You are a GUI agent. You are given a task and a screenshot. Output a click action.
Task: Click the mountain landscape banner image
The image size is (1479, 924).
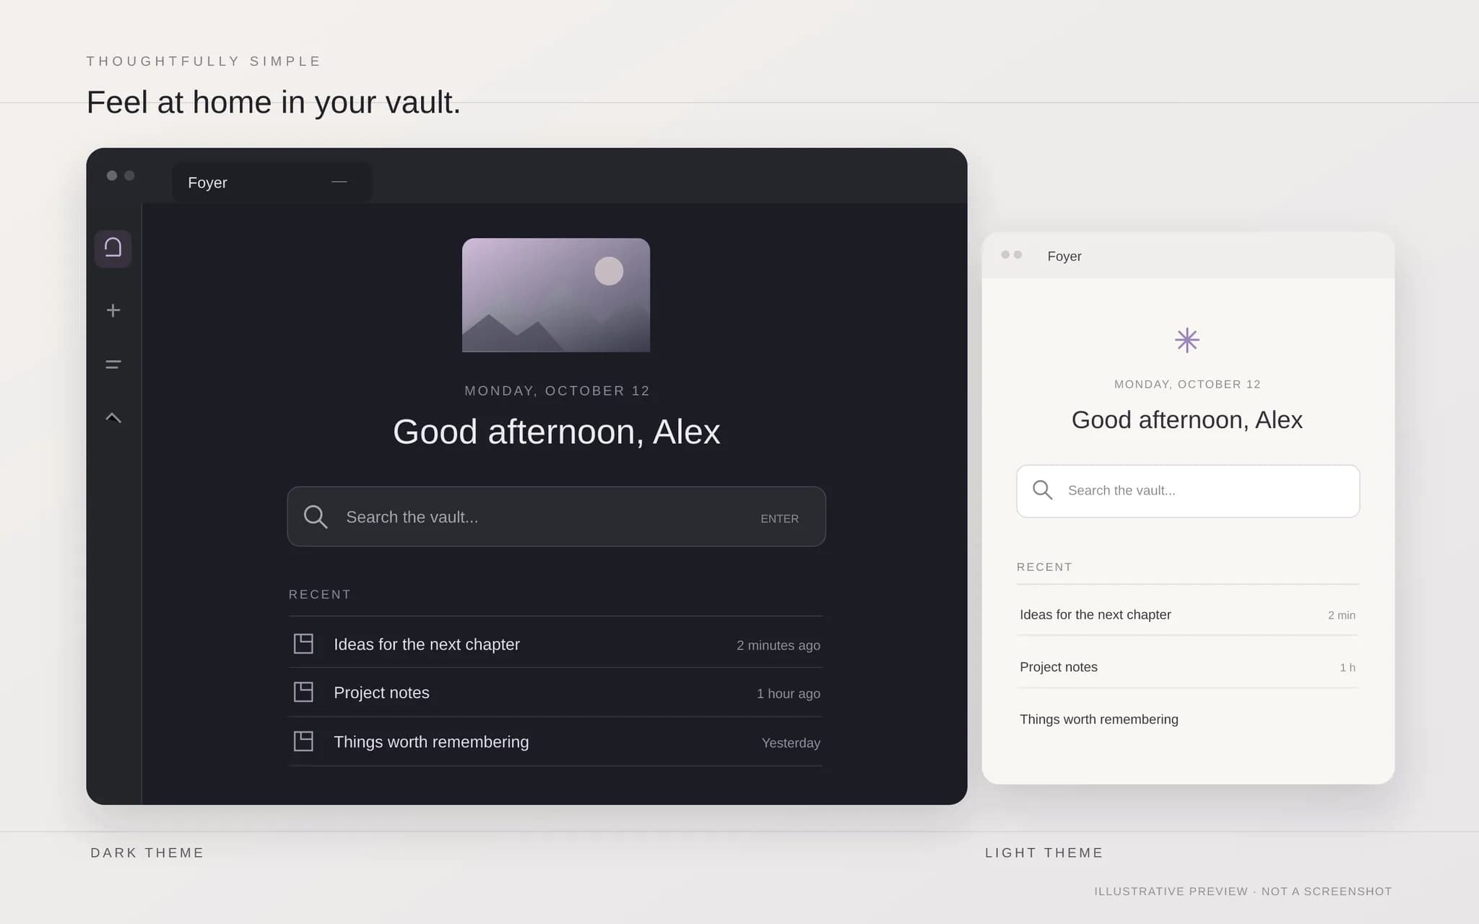[556, 295]
